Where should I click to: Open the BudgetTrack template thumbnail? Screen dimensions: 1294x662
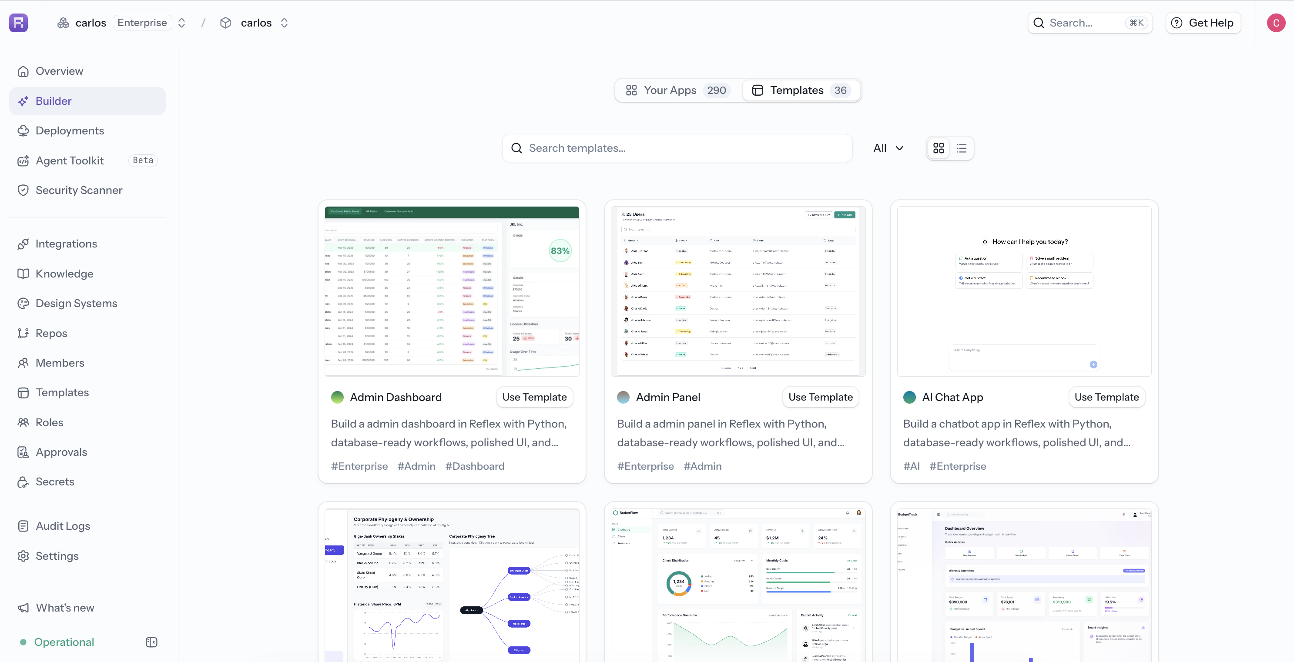tap(1024, 585)
